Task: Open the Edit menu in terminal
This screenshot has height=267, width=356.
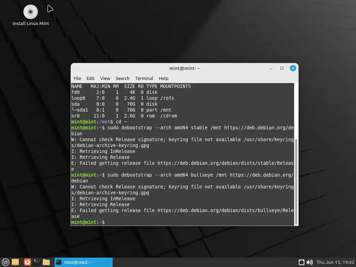Action: coord(90,78)
